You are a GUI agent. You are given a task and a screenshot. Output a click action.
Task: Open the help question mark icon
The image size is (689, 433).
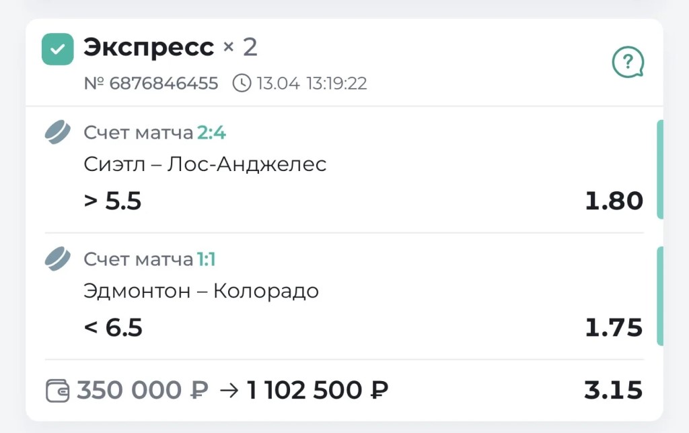[x=627, y=63]
